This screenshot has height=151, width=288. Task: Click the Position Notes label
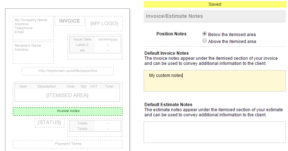[171, 34]
